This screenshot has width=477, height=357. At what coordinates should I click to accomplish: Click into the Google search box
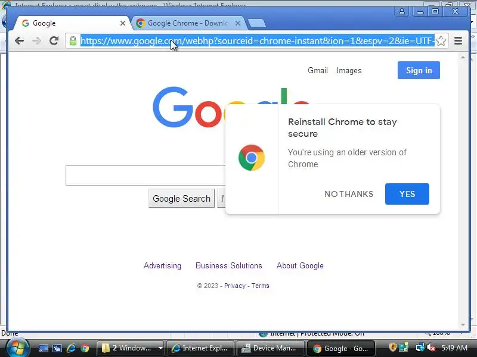coord(145,176)
